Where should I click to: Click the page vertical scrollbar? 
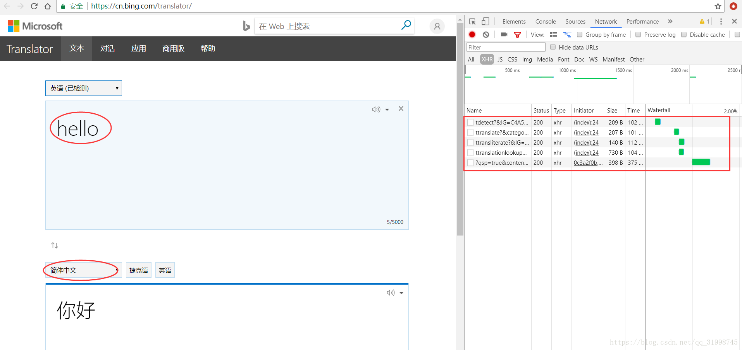(x=460, y=130)
